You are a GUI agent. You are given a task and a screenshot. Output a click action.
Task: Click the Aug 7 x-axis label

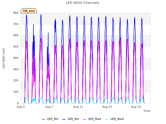(49, 107)
